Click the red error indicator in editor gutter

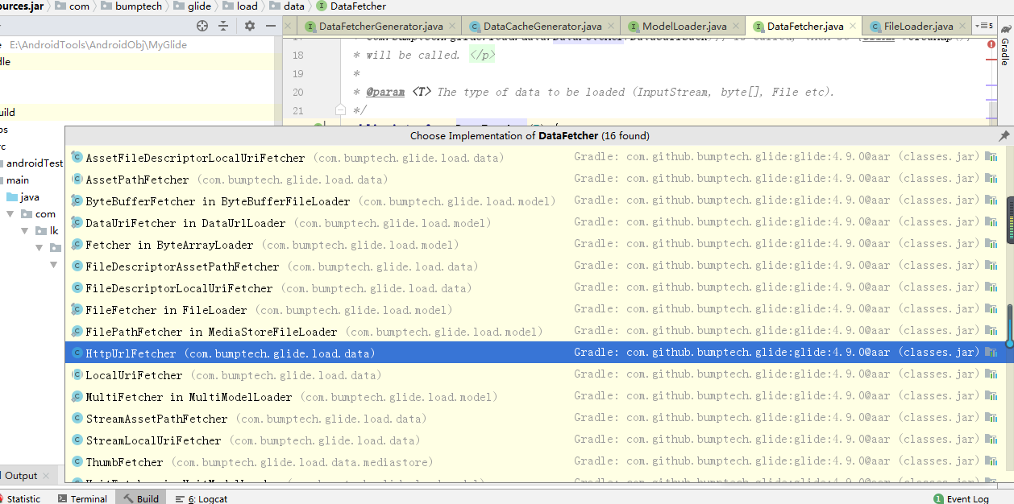(991, 43)
